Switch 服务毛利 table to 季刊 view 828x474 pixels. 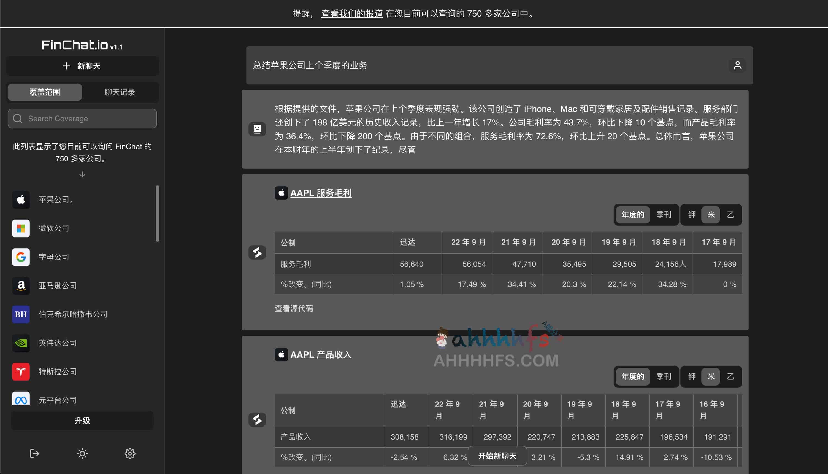coord(664,215)
